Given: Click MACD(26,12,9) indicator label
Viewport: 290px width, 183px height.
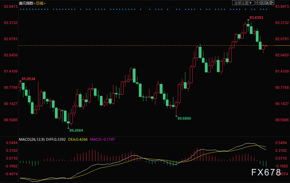Looking at the screenshot, I should [32, 139].
